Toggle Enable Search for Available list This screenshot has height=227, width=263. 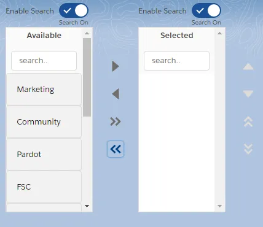pyautogui.click(x=74, y=10)
